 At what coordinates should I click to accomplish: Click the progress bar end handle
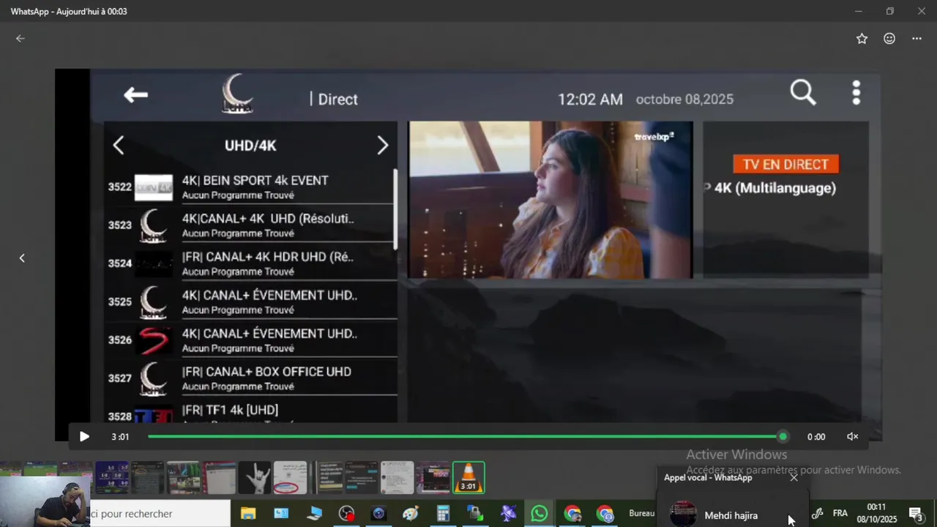[x=783, y=437]
